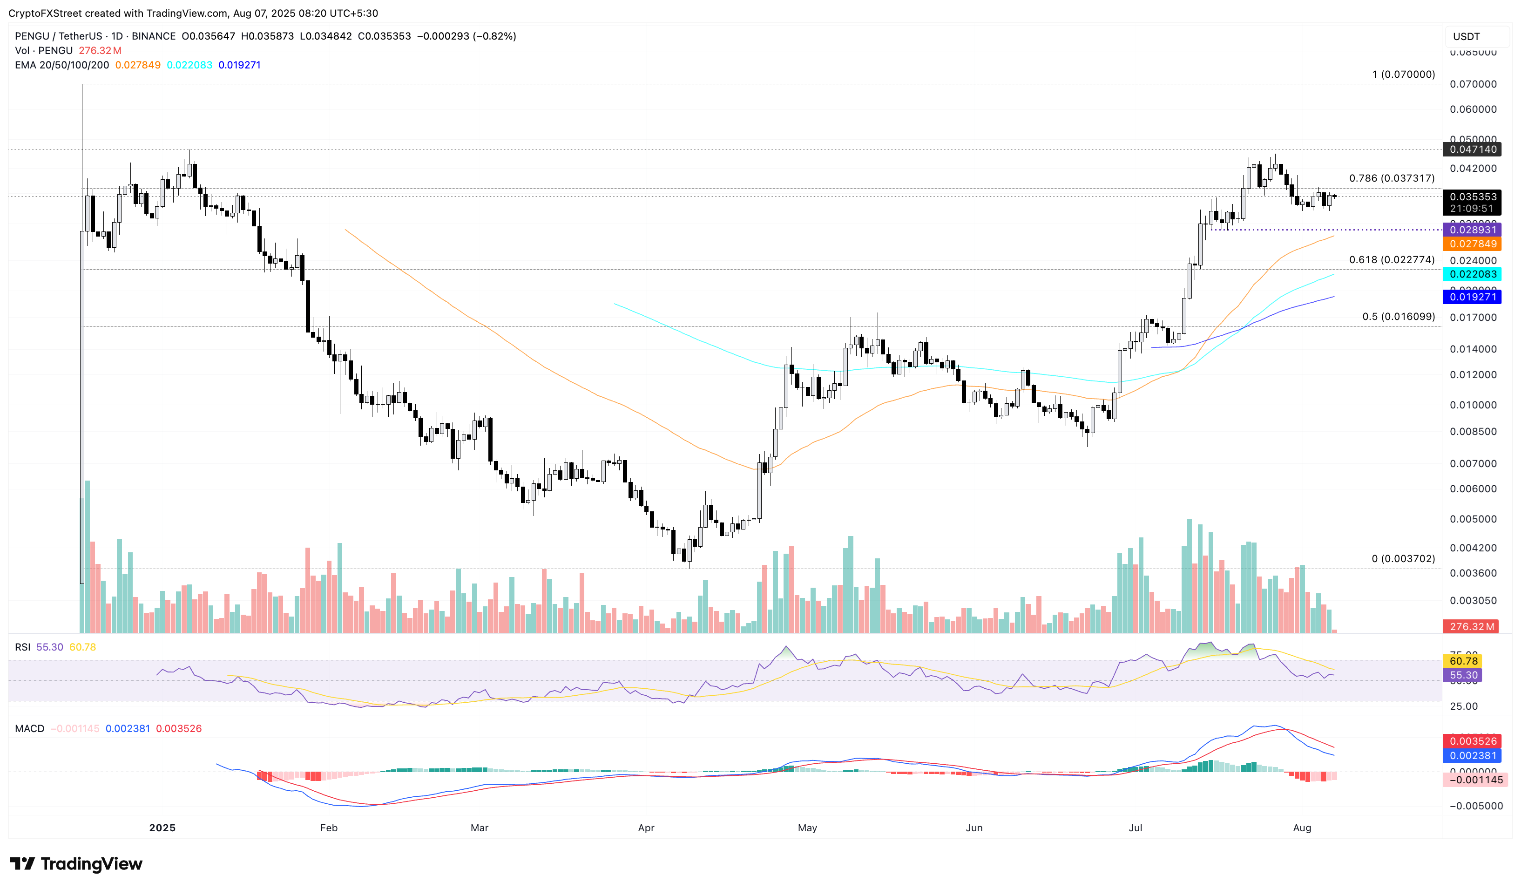
Task: Click the PENGU / TetherUS symbol title
Action: [x=58, y=36]
